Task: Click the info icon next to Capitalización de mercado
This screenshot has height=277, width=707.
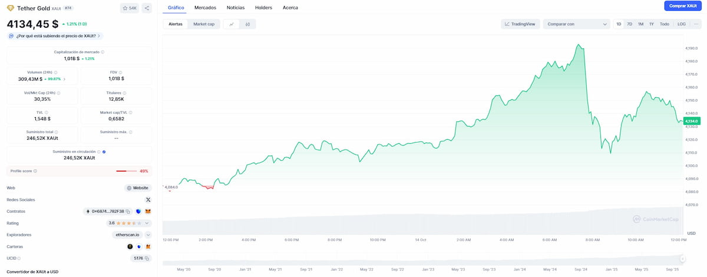Action: [103, 52]
